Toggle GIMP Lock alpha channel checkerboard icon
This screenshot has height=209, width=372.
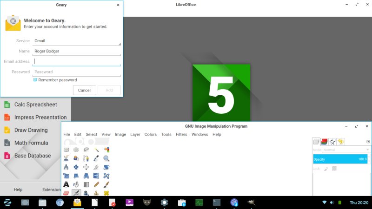click(x=334, y=169)
